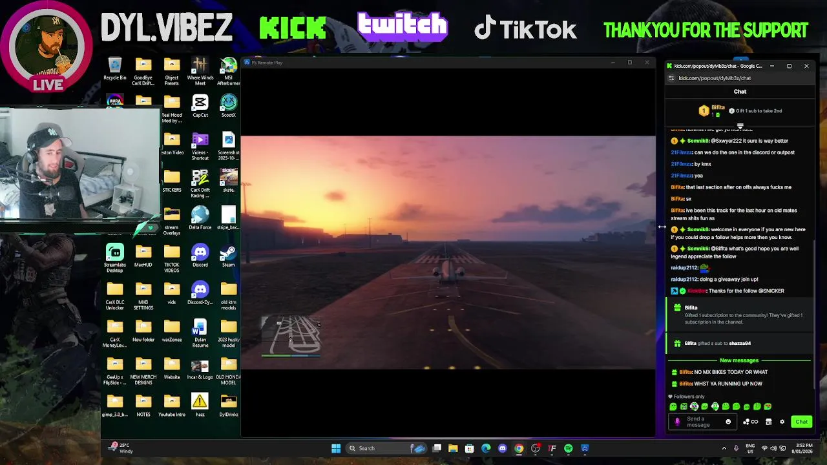Image resolution: width=827 pixels, height=465 pixels.
Task: Open the Steam desktop shortcut
Action: click(x=229, y=256)
